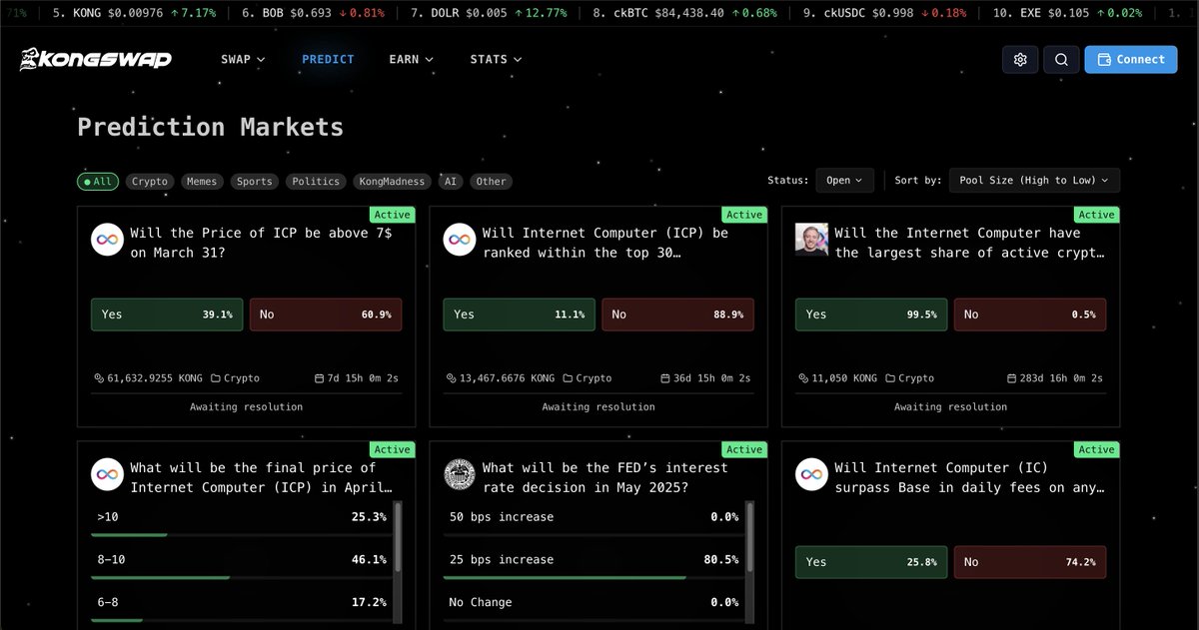Click the Active badge on the FED decision card
Screen dimensions: 1199x630
click(744, 449)
